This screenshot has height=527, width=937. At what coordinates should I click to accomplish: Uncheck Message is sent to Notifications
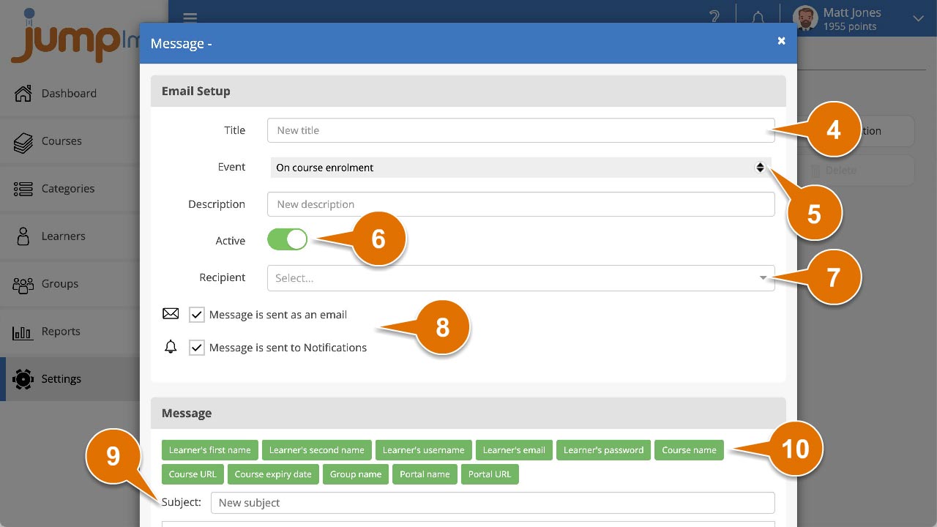pos(196,348)
